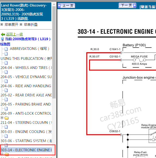Click the menu collapse list icon

click(21, 24)
